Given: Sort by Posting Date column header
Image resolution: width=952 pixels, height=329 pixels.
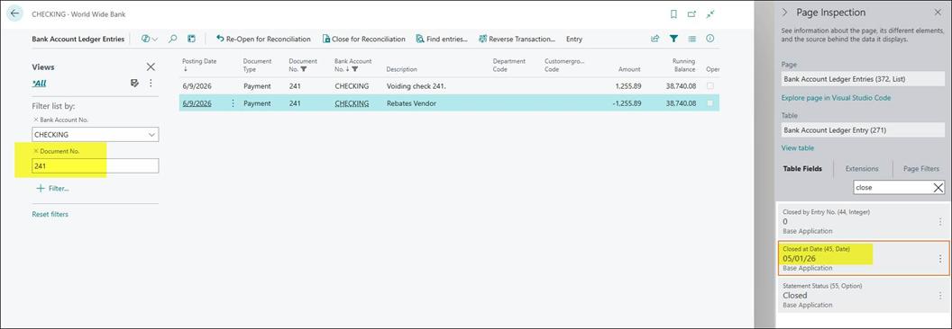Looking at the screenshot, I should [x=199, y=64].
